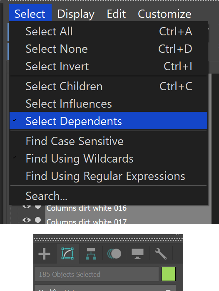Toggle render dot for Columns dirt white 016

(38, 206)
